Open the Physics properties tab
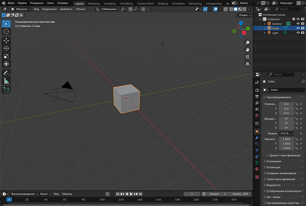This screenshot has width=306, height=206. pyautogui.click(x=257, y=150)
